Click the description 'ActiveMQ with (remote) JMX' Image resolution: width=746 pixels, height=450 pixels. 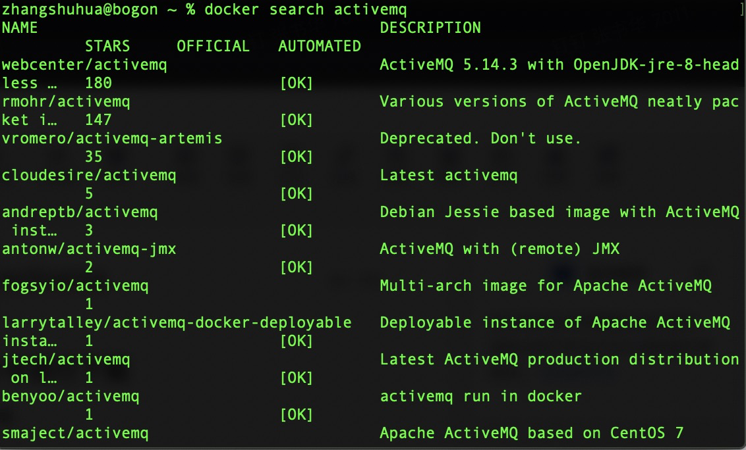point(500,249)
